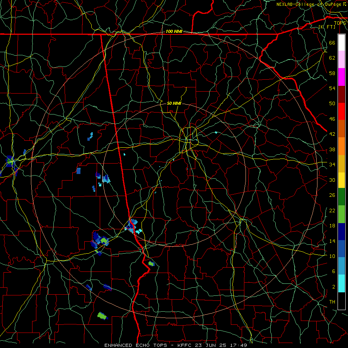Click the '17:49' timestamp in caption
348x348 pixels.
click(x=238, y=345)
